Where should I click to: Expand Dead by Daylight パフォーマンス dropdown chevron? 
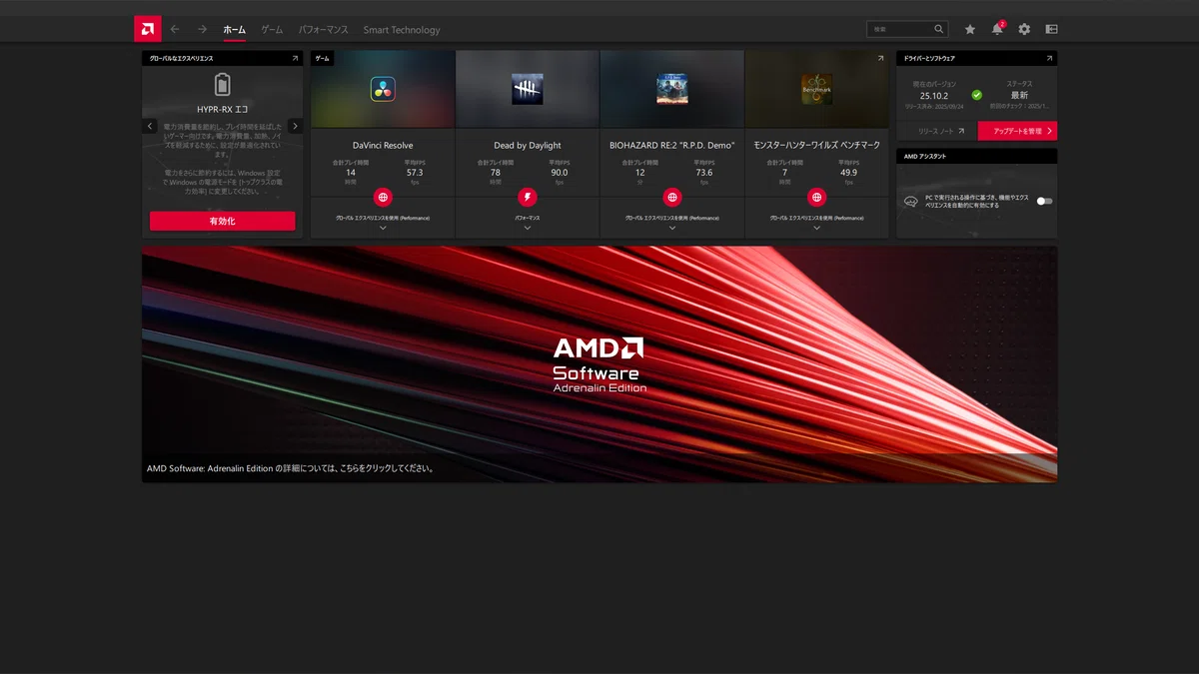click(528, 228)
